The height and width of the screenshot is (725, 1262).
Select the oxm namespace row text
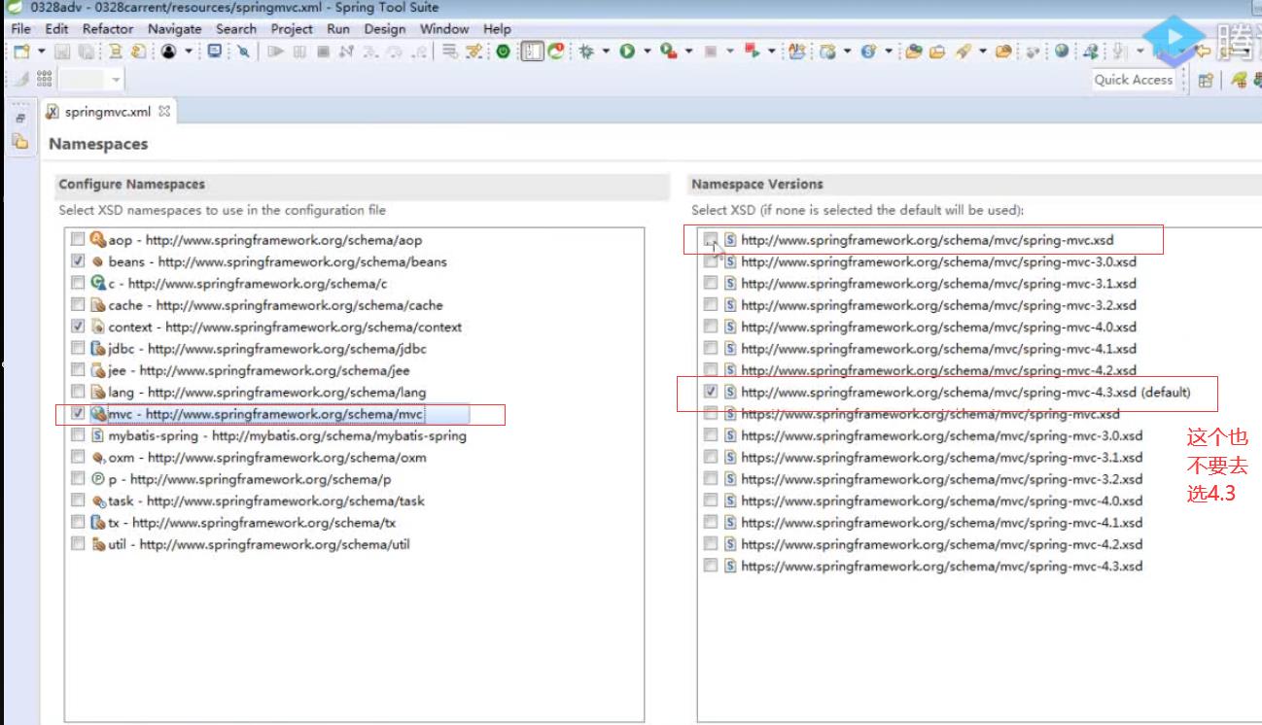pos(267,458)
